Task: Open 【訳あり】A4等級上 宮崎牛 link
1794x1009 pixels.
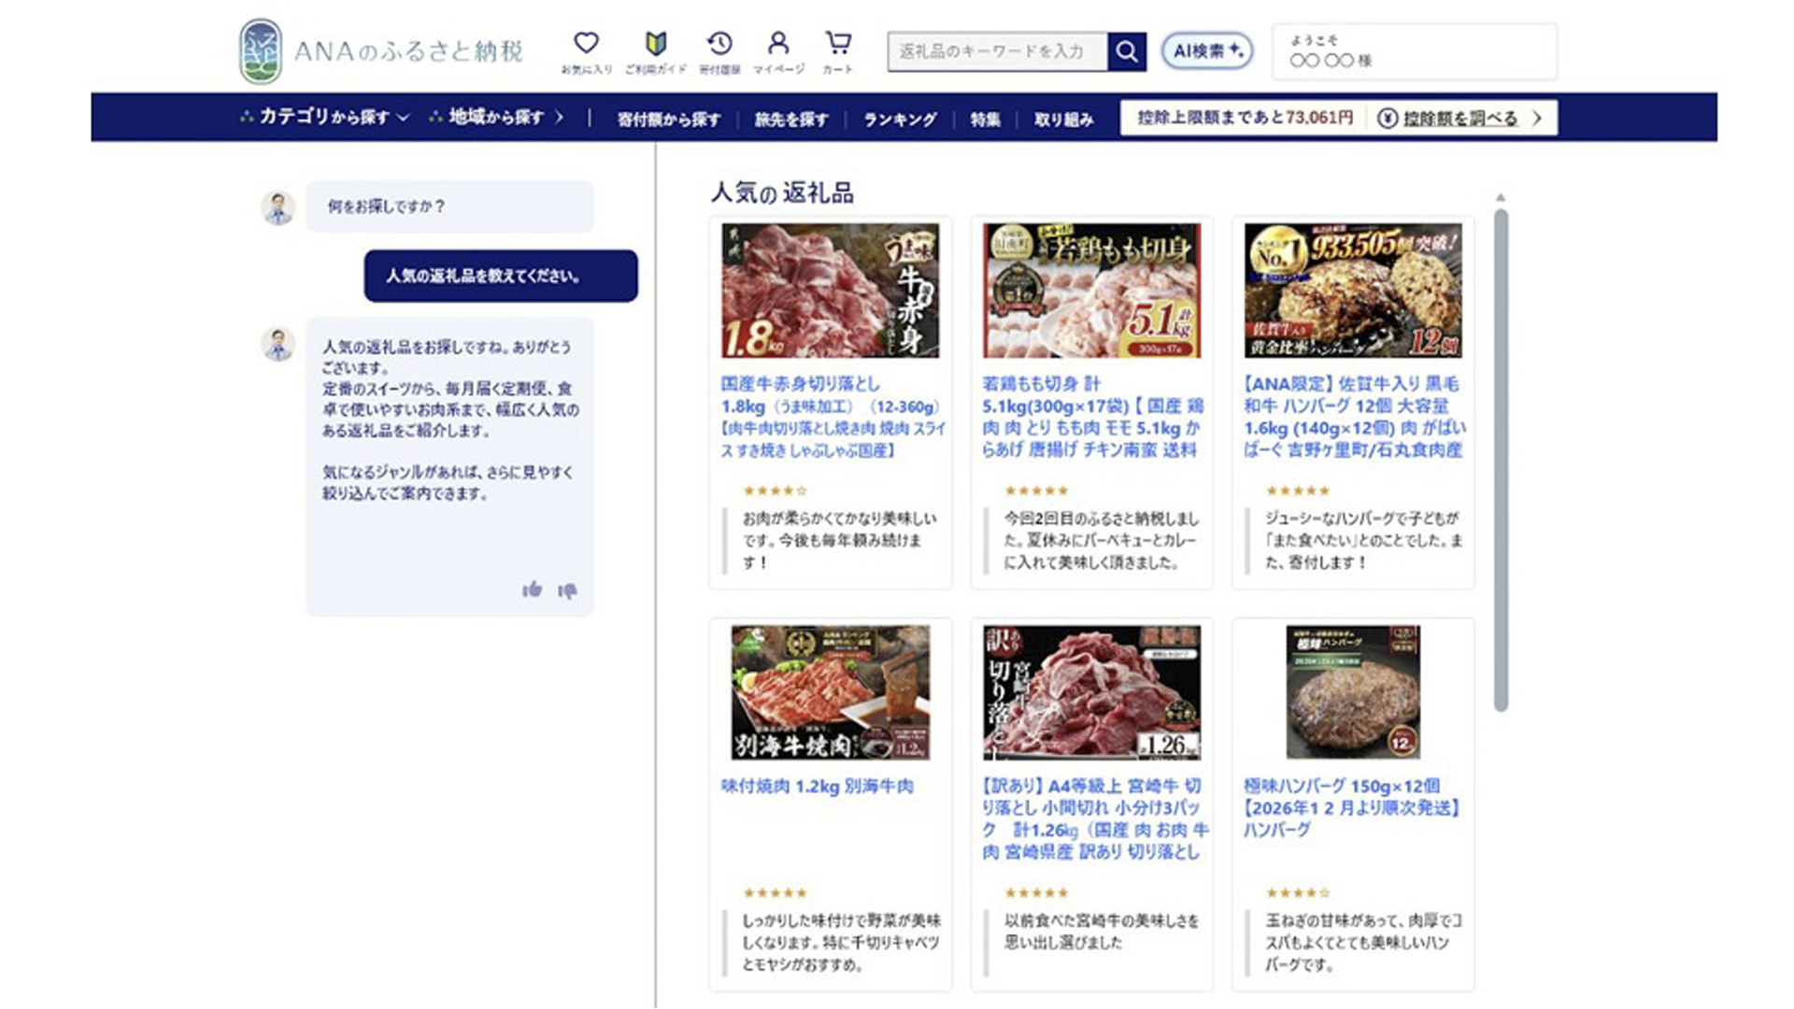Action: [1094, 818]
